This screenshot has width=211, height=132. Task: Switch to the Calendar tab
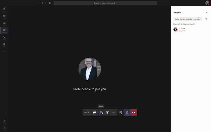[x=4, y=31]
